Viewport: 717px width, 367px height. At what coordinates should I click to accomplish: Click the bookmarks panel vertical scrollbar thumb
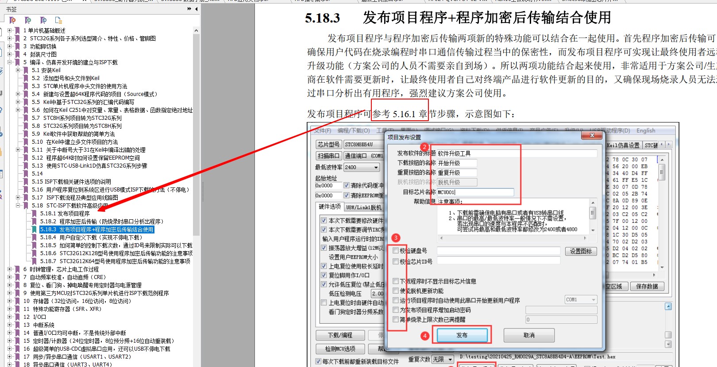tap(196, 134)
